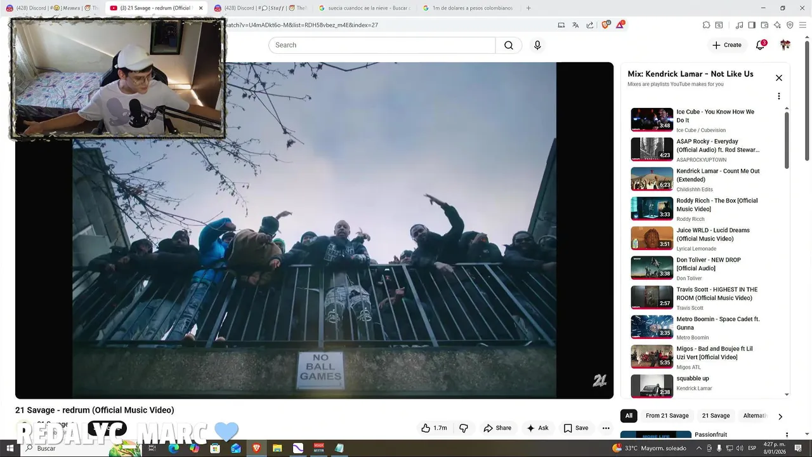Close the Kendrick Lamar mix panel

tap(779, 78)
